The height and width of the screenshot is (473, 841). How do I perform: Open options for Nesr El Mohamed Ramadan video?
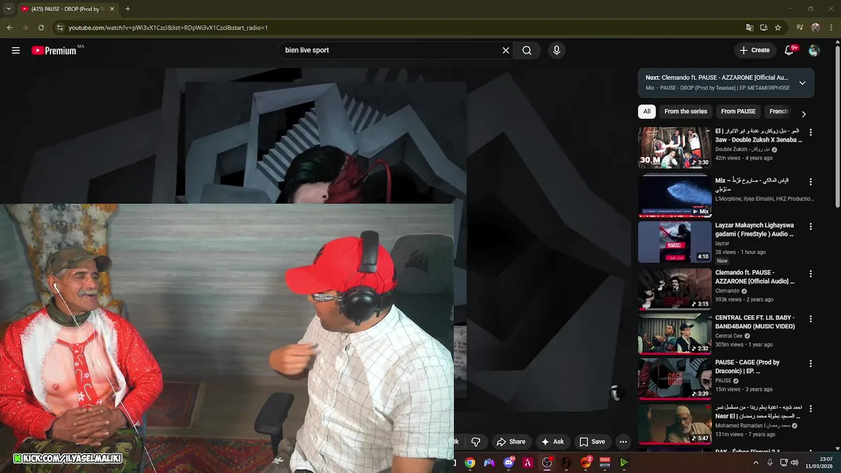(x=810, y=409)
